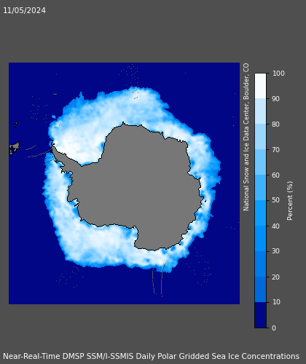Click the gray Antarctica landmass center
Screen dimensions: 306x364
(x=144, y=184)
